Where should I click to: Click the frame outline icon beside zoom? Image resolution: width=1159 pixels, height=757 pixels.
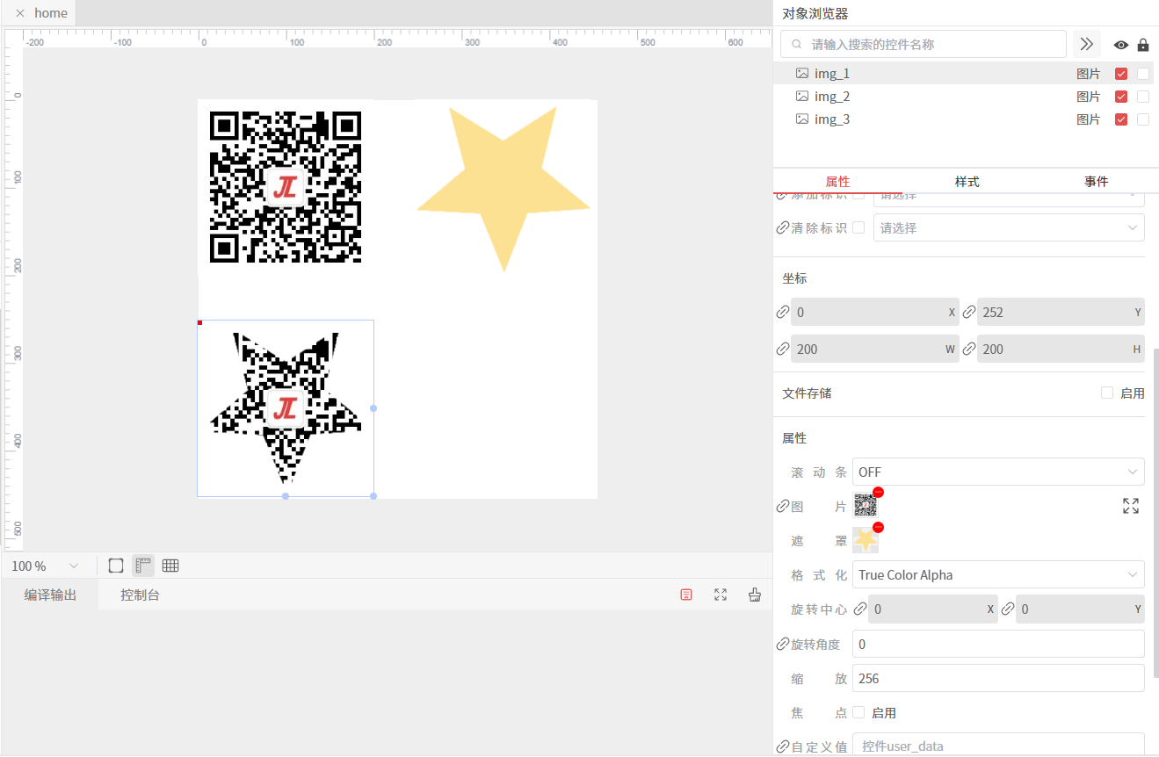116,566
